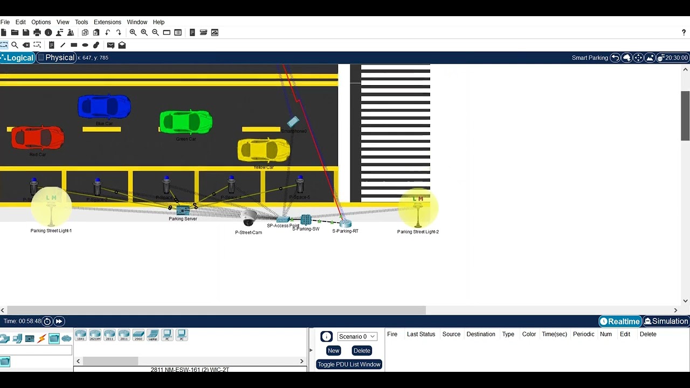Image resolution: width=690 pixels, height=388 pixels.
Task: Redo the last undone action
Action: [119, 32]
